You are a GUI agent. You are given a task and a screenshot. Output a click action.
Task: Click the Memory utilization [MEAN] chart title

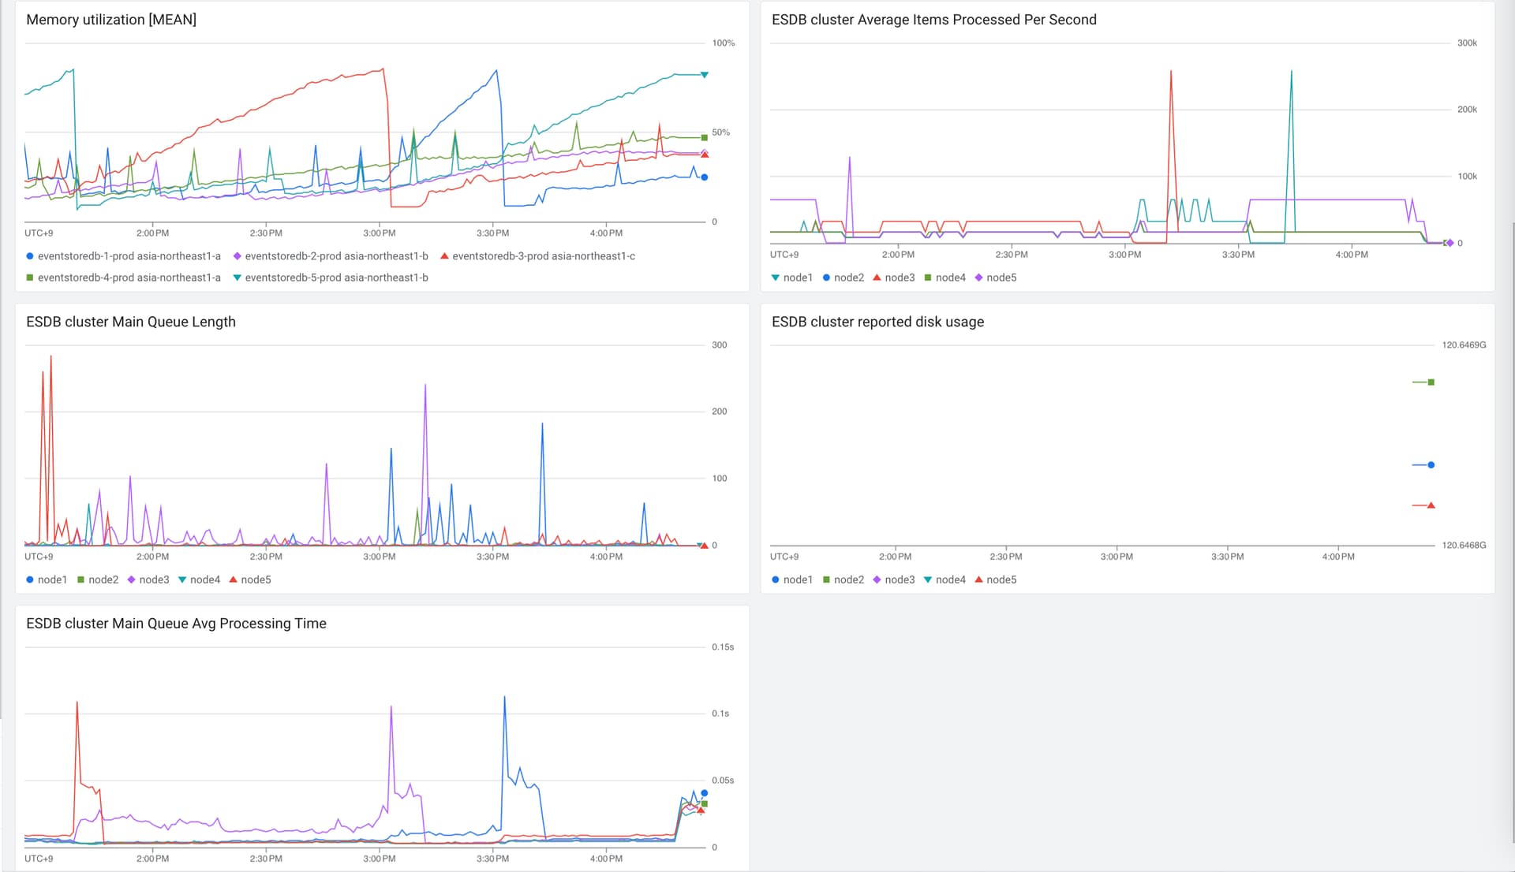click(x=111, y=20)
